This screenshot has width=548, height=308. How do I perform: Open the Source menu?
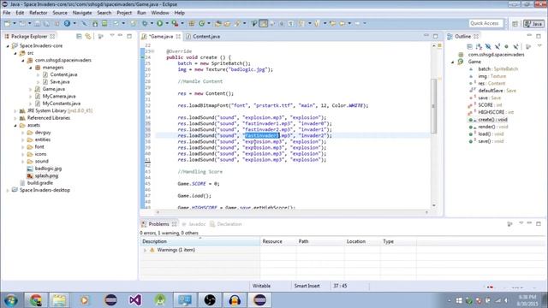(60, 13)
